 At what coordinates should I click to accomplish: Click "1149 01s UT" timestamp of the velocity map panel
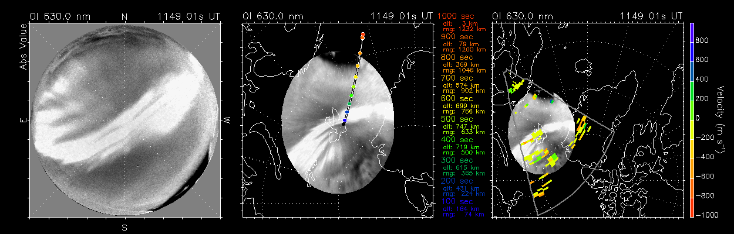652,16
